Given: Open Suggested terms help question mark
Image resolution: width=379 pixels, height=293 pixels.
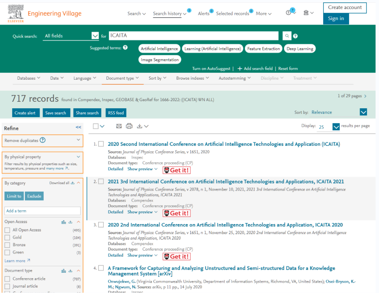Looking at the screenshot, I should point(125,48).
